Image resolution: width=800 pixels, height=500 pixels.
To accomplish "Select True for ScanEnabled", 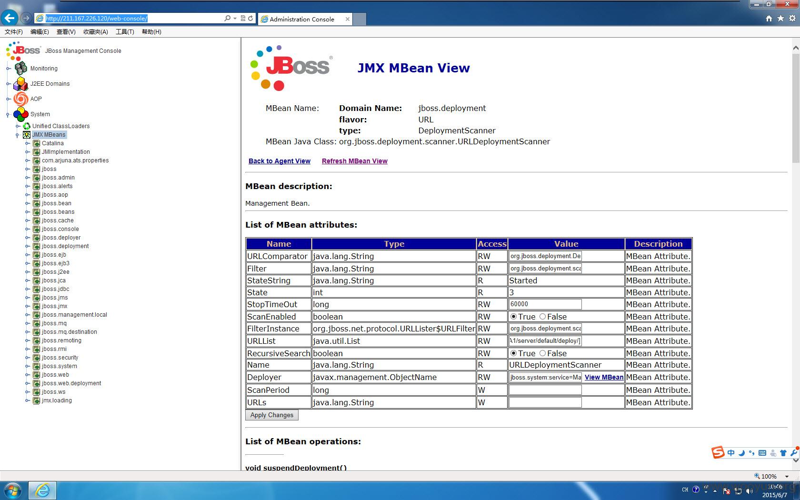I will pyautogui.click(x=513, y=317).
